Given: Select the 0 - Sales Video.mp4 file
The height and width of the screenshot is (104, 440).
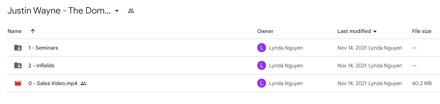Looking at the screenshot, I should tap(53, 83).
